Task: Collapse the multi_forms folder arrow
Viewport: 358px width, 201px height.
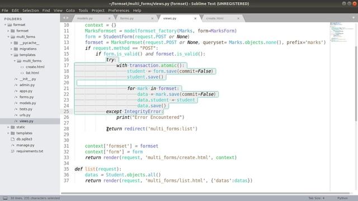Action: pos(8,37)
